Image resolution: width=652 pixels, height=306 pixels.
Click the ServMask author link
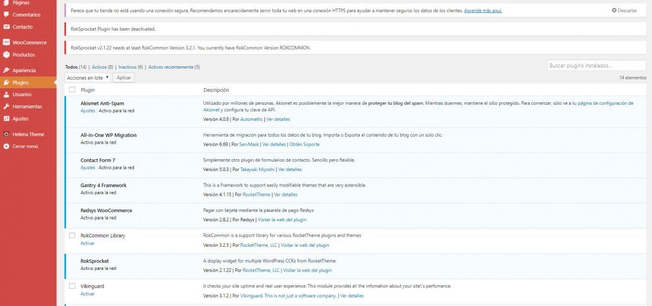pos(249,144)
